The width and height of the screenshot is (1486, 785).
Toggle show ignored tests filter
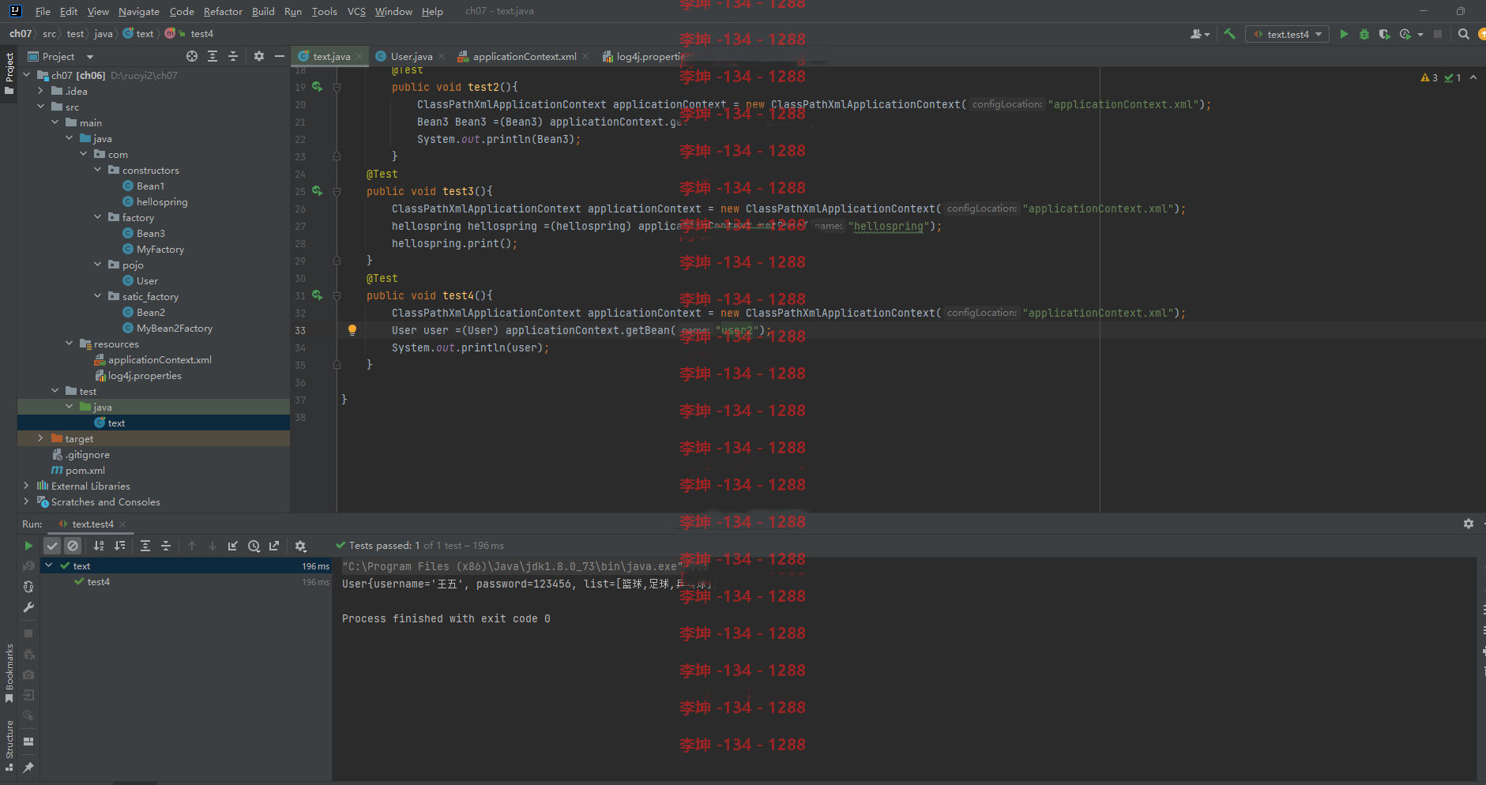(73, 546)
